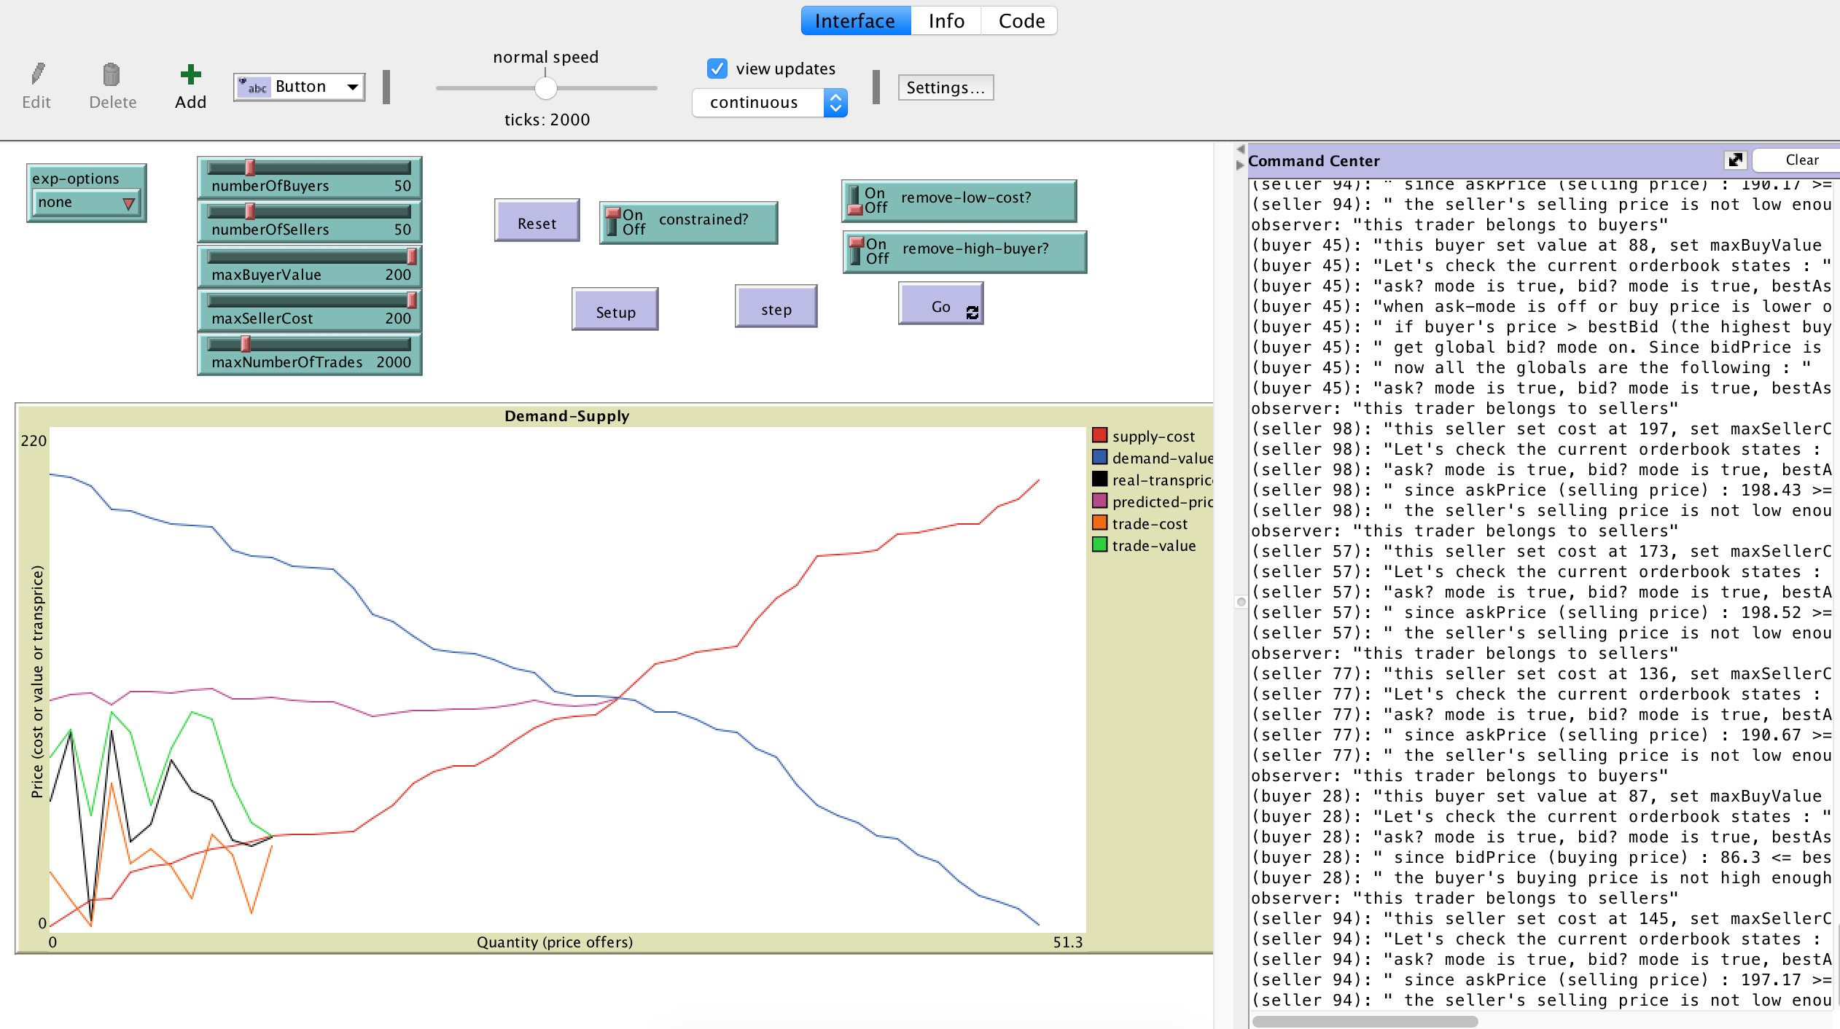The height and width of the screenshot is (1029, 1840).
Task: Click the Delete trash can icon
Action: pyautogui.click(x=112, y=74)
